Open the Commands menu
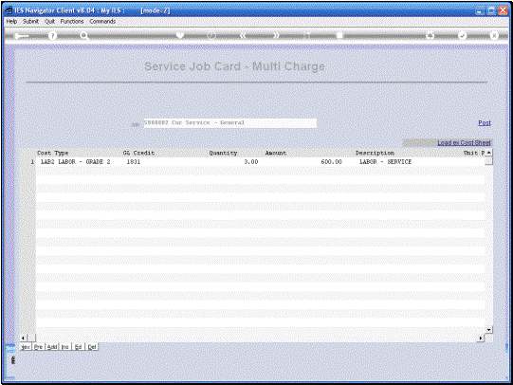This screenshot has height=385, width=513. [102, 21]
